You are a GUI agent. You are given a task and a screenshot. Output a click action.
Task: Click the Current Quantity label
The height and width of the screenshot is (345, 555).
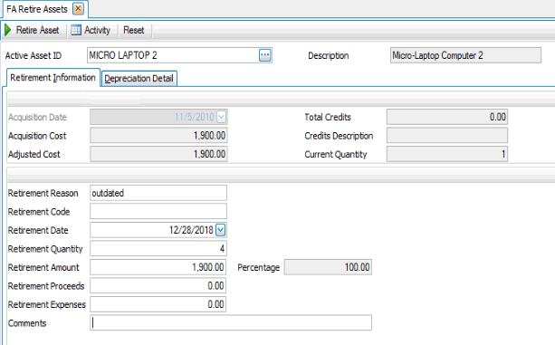click(336, 155)
